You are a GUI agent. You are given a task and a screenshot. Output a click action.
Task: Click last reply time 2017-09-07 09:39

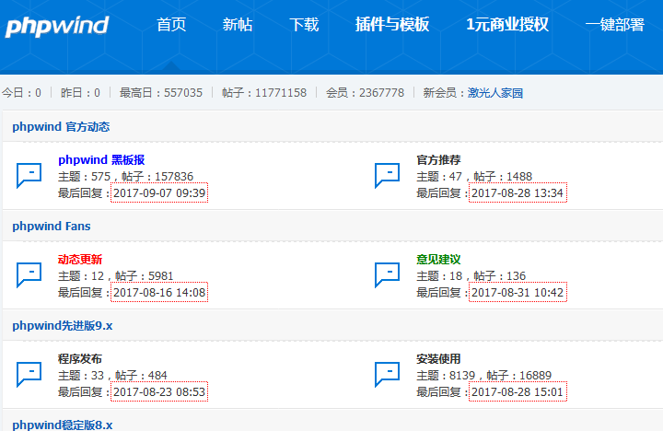tap(159, 192)
